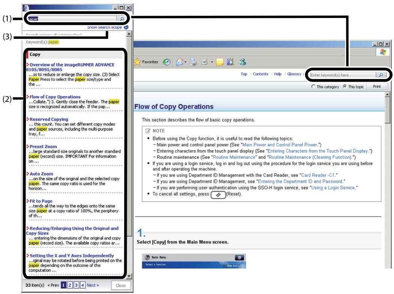Go to results page 4
This screenshot has width=394, height=294.
[83, 285]
